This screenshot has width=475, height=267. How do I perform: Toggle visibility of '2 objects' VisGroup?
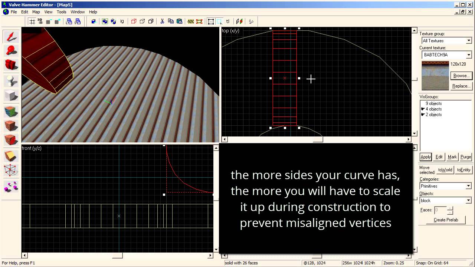423,115
